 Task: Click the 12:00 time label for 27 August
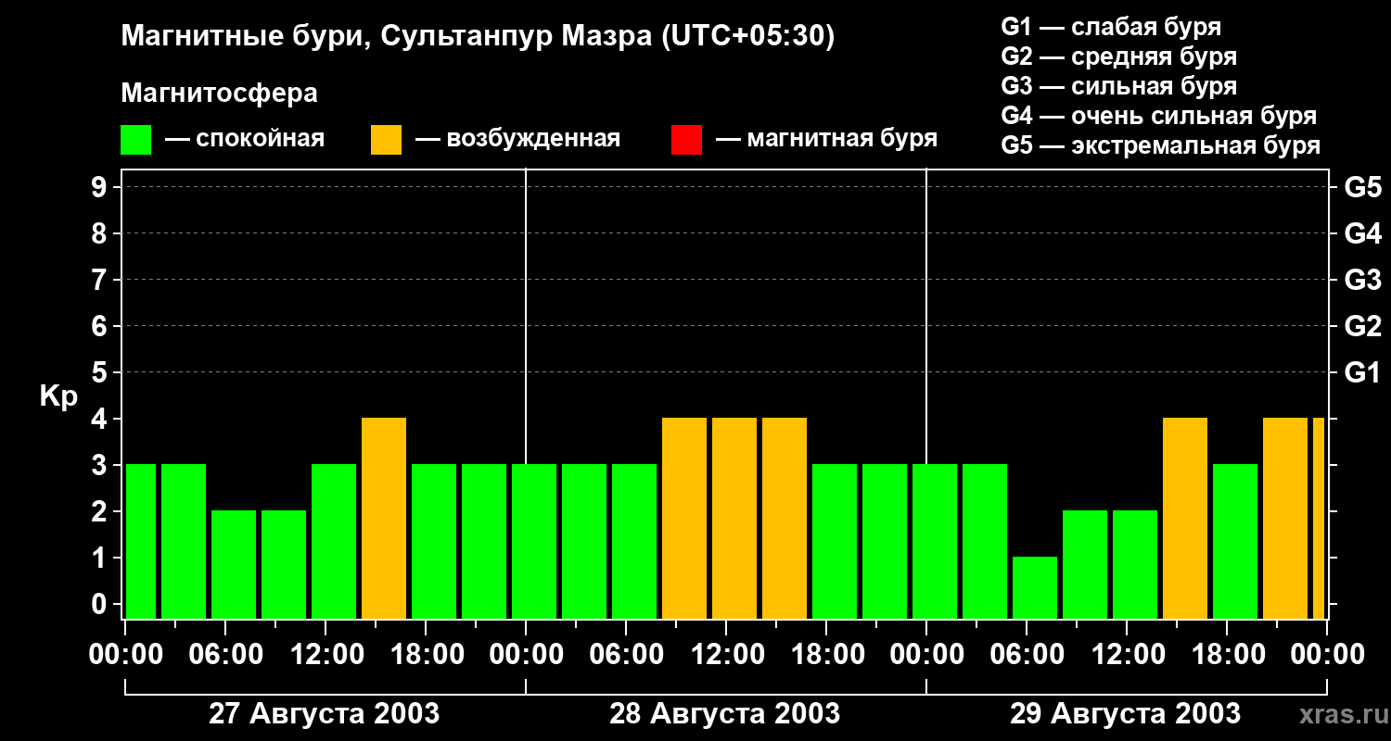coord(325,655)
